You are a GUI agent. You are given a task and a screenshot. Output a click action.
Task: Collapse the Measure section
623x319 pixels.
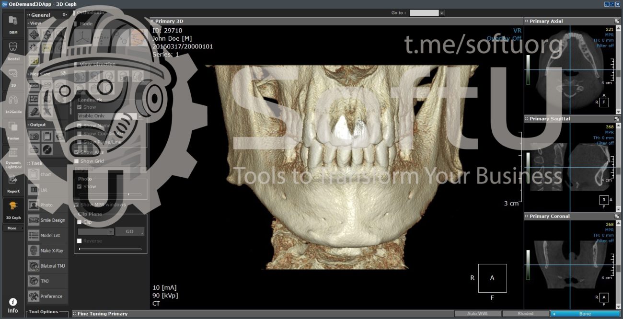39,74
